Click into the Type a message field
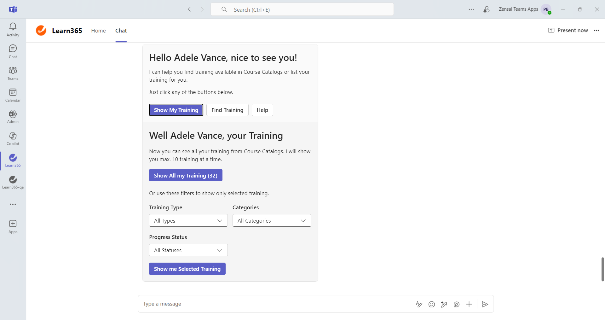 coord(274,304)
